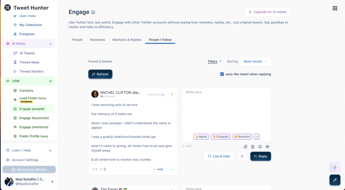
Task: Click Upgrade for AI replies button
Action: coord(267,12)
